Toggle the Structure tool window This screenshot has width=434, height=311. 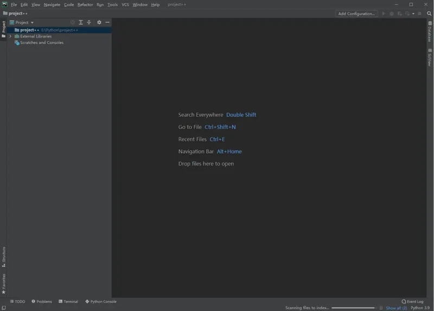coord(3,256)
